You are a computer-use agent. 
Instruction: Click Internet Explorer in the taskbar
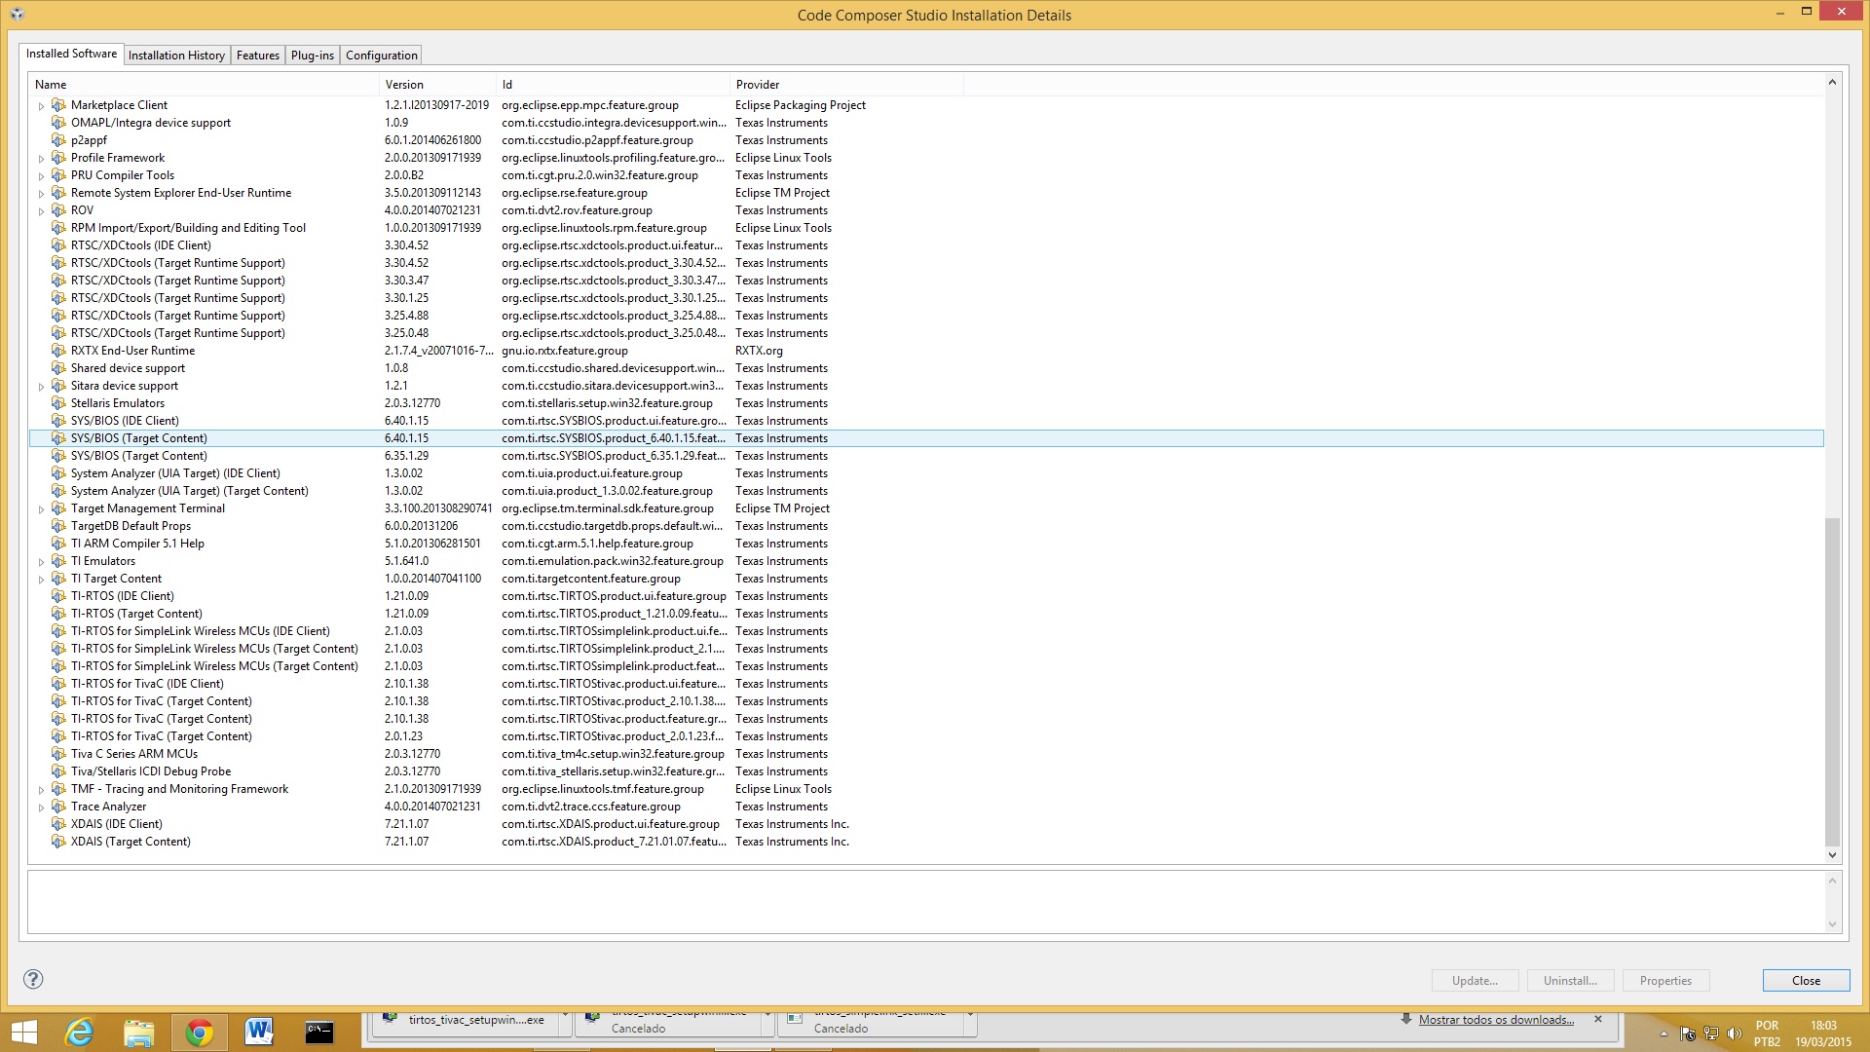tap(81, 1032)
